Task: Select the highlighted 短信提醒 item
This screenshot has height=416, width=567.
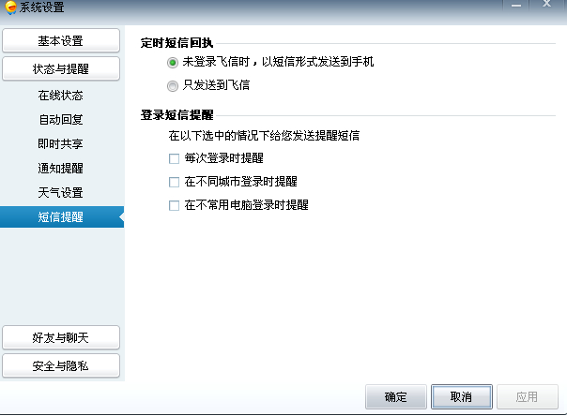Action: pyautogui.click(x=62, y=216)
